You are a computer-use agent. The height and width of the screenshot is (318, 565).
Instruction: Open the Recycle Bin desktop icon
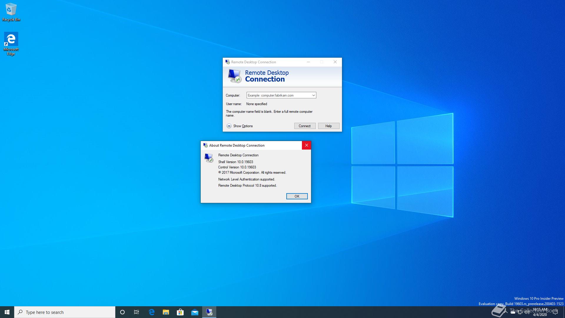(11, 12)
